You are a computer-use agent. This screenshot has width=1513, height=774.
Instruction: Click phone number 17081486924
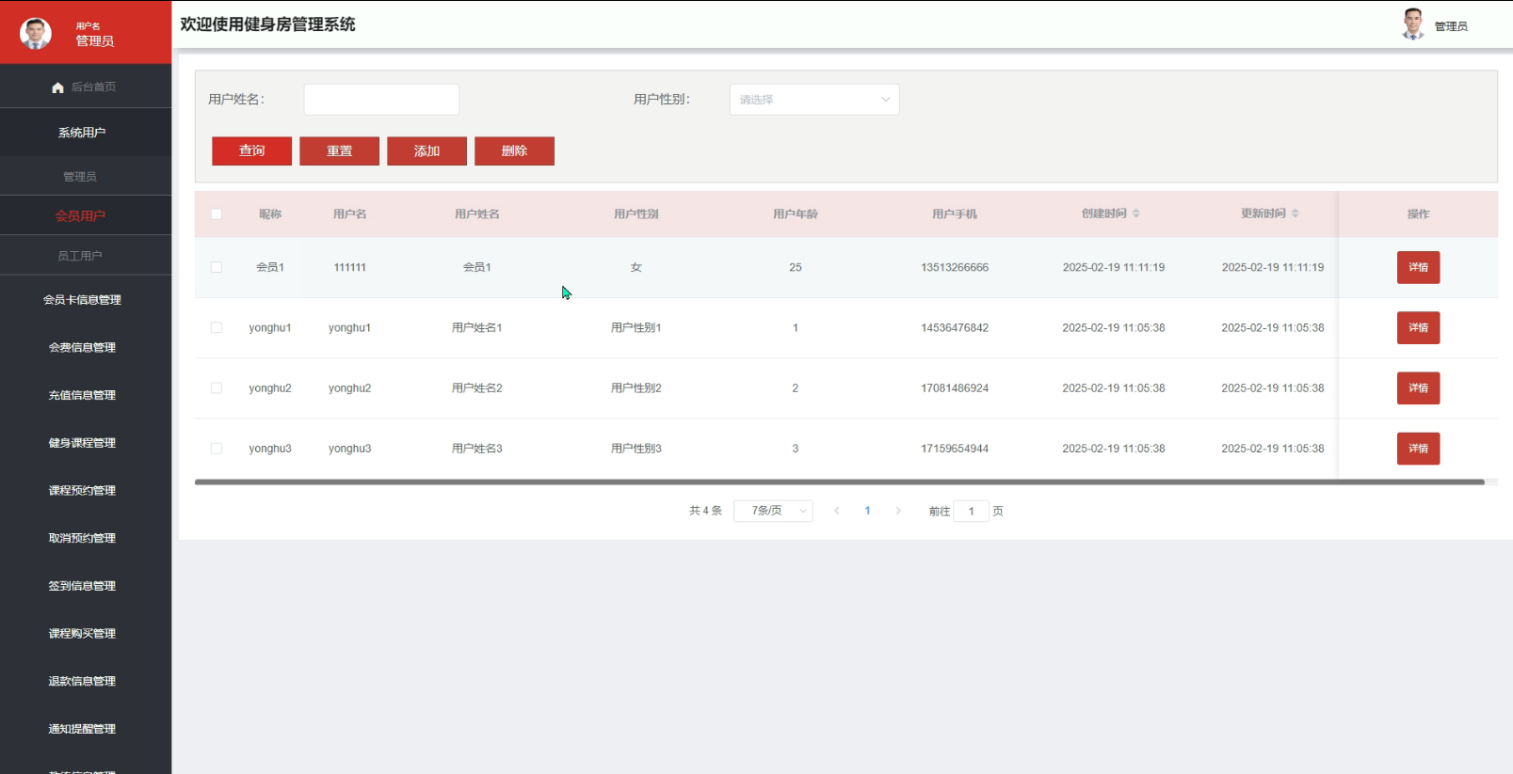click(955, 387)
